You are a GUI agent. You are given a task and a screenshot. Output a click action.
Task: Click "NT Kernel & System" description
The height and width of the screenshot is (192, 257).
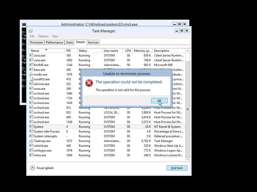[167, 127]
